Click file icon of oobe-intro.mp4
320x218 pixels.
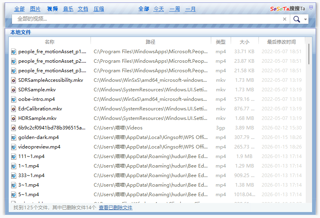(13, 99)
